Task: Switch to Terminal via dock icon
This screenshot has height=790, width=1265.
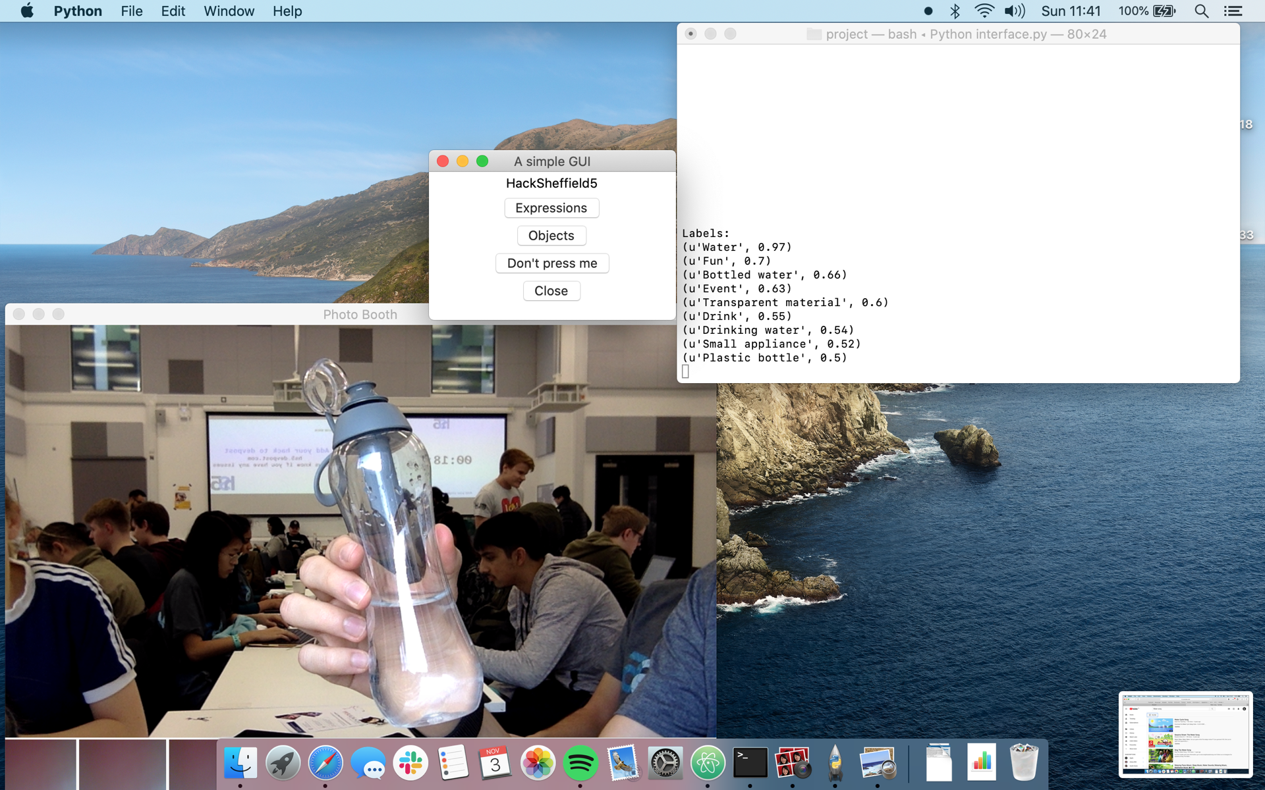Action: (750, 763)
